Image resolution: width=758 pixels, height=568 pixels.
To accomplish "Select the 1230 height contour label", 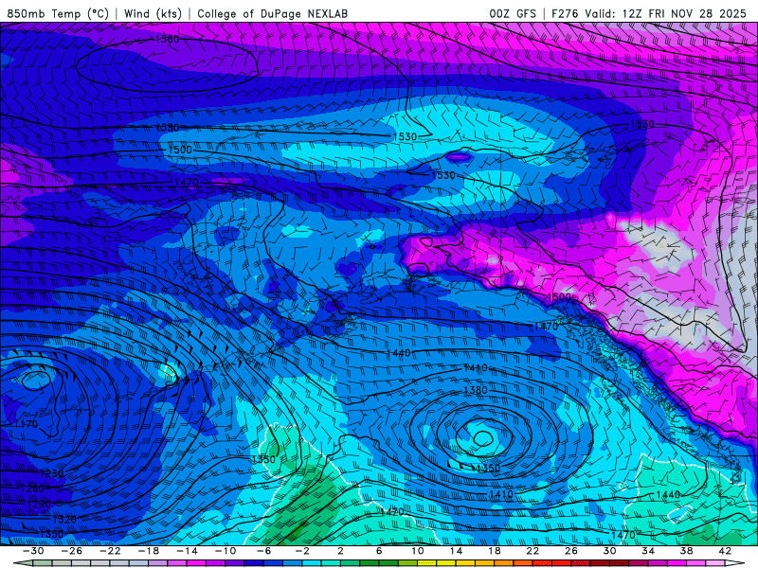I will pos(51,473).
